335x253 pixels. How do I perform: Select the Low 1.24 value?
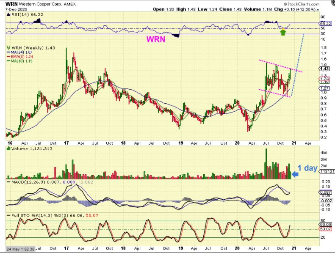click(207, 9)
